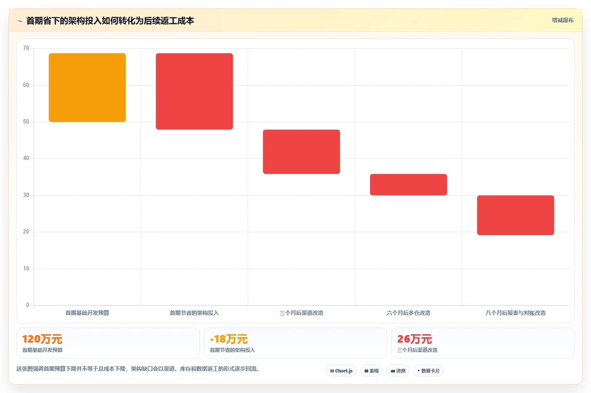Click the 26万元 data card
This screenshot has width=591, height=393.
tap(483, 343)
